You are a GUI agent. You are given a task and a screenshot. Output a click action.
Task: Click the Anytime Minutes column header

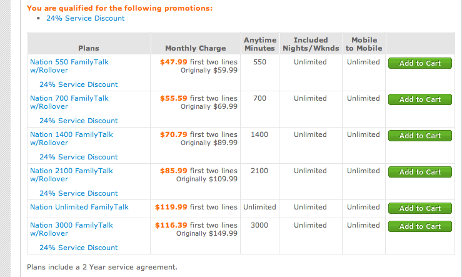(260, 44)
